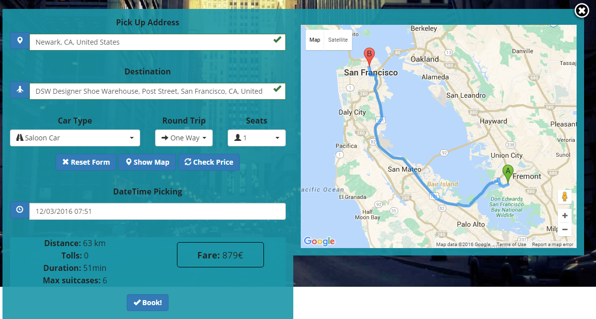Image resolution: width=596 pixels, height=319 pixels.
Task: Click the San Leandro label on map
Action: click(466, 96)
